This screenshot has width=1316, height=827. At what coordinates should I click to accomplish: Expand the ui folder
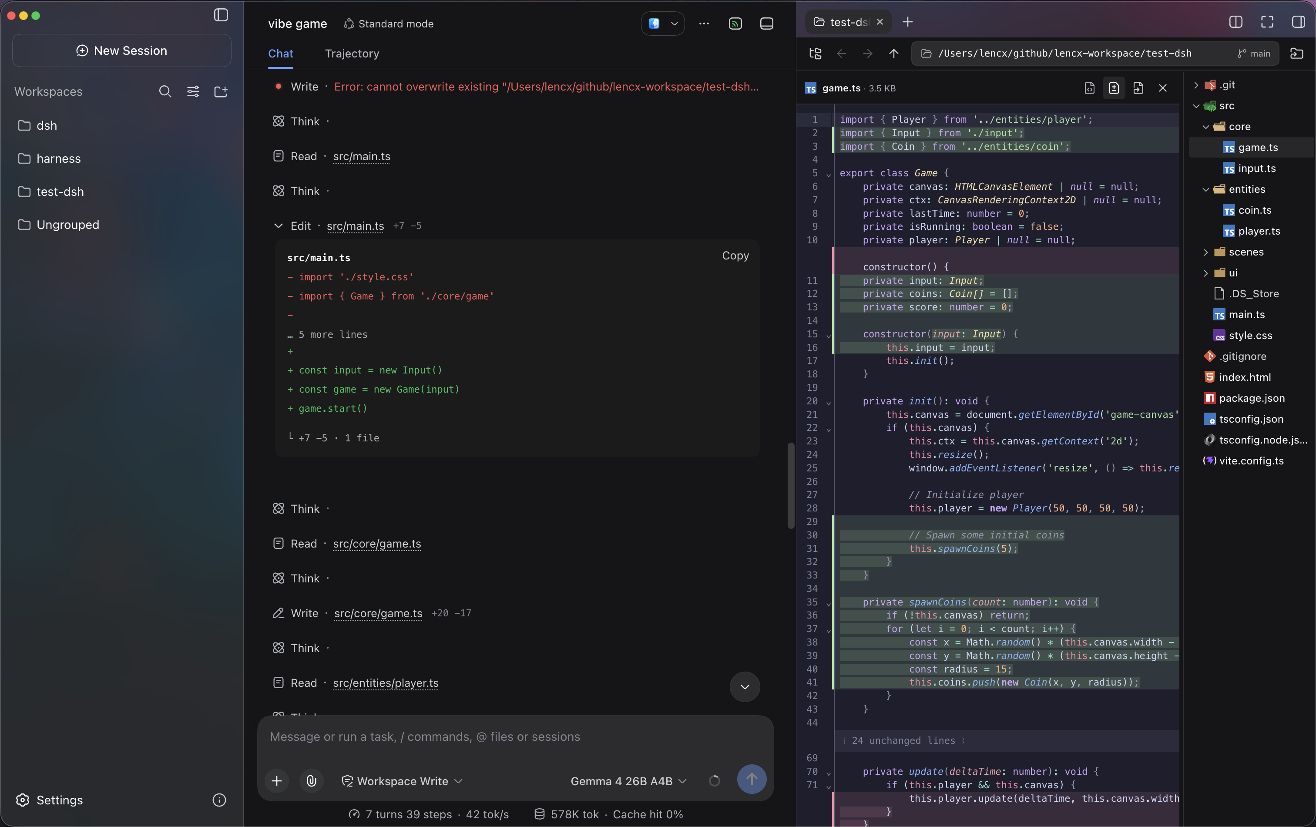coord(1206,273)
